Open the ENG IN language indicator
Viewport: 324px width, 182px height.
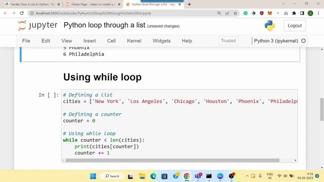tap(270, 176)
